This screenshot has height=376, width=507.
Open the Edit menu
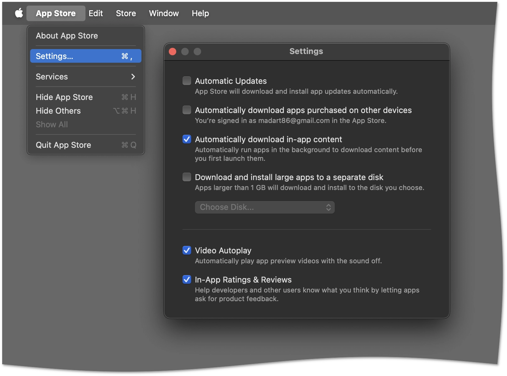coord(96,13)
